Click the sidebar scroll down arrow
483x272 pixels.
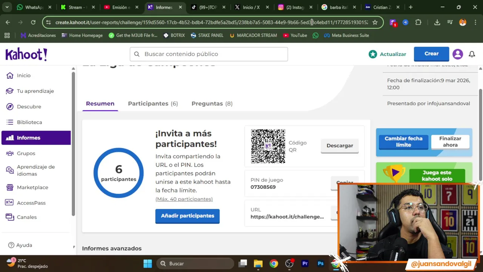[x=74, y=247]
